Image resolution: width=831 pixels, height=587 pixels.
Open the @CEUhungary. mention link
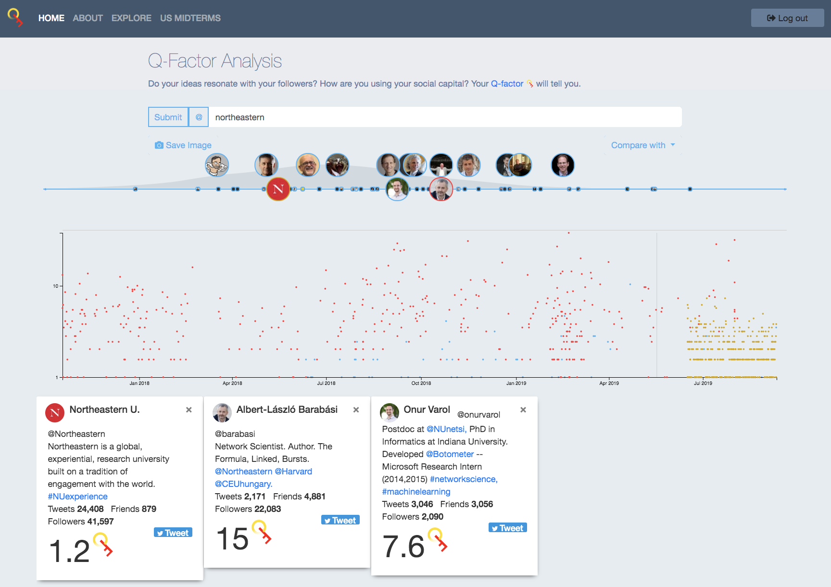pyautogui.click(x=244, y=484)
